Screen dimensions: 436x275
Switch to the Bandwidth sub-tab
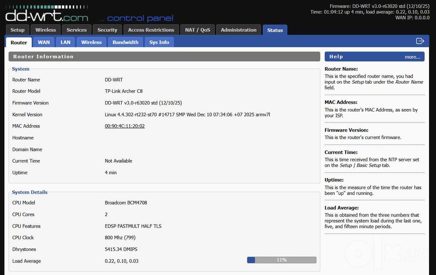click(x=126, y=42)
